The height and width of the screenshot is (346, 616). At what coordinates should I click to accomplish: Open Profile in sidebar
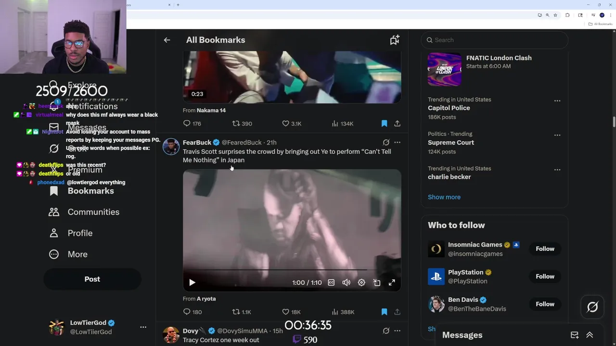coord(71,233)
